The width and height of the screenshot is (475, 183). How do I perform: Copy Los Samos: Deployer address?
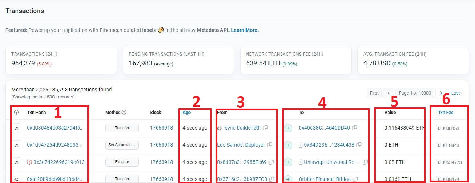coord(270,145)
